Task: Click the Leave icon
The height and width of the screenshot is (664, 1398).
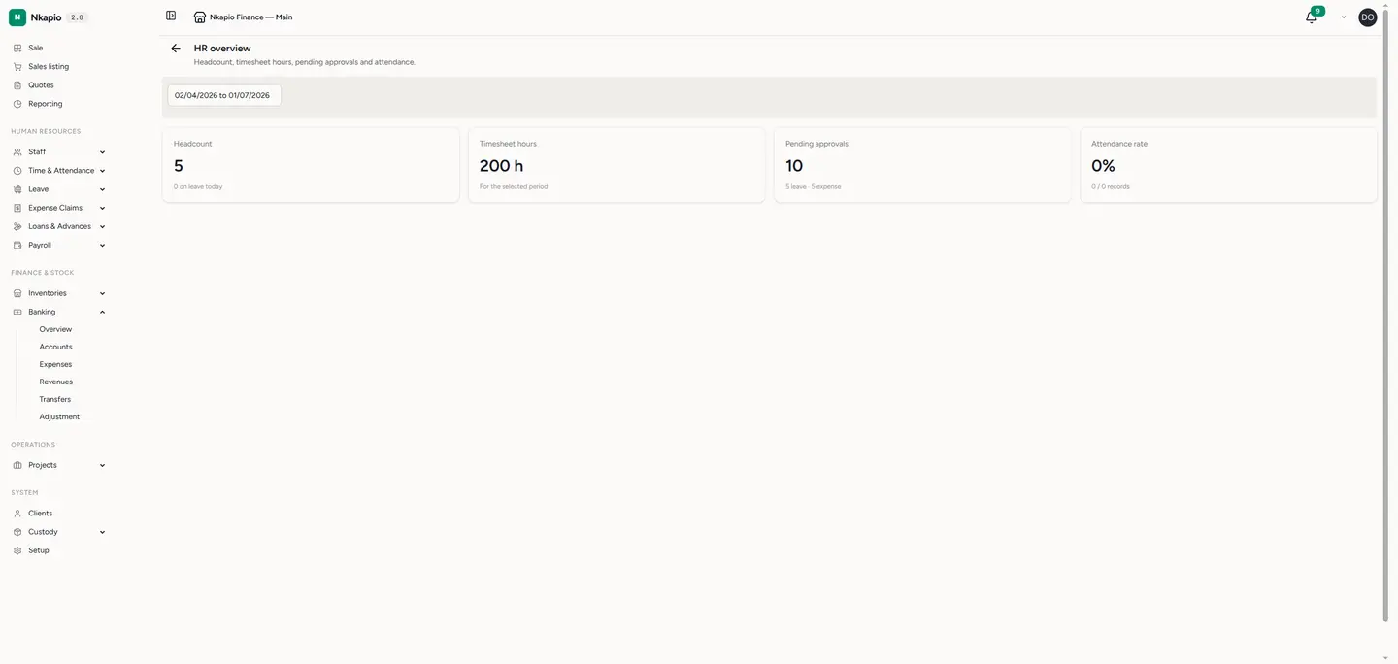Action: coord(17,189)
